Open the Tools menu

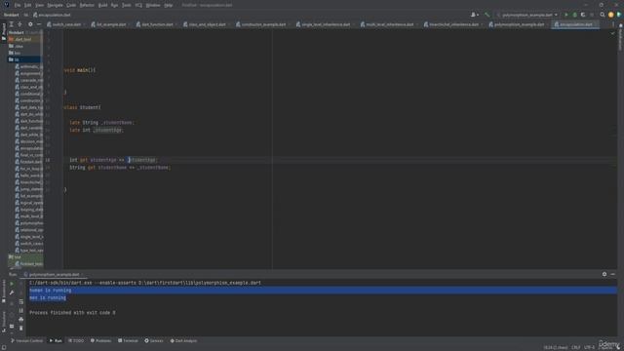click(127, 5)
